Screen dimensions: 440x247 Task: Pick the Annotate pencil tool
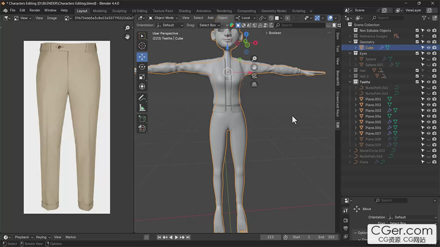coord(142,98)
